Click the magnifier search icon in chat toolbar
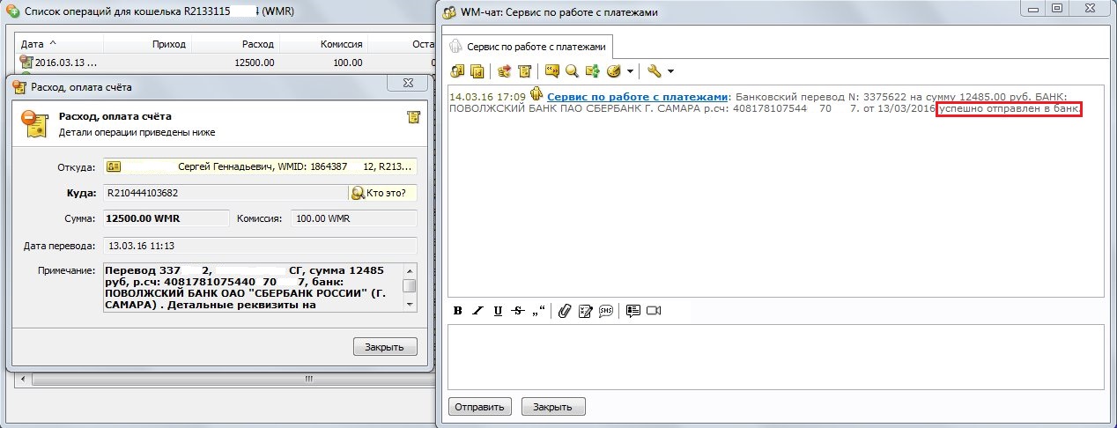Screen dimensions: 1117x428 pyautogui.click(x=572, y=70)
